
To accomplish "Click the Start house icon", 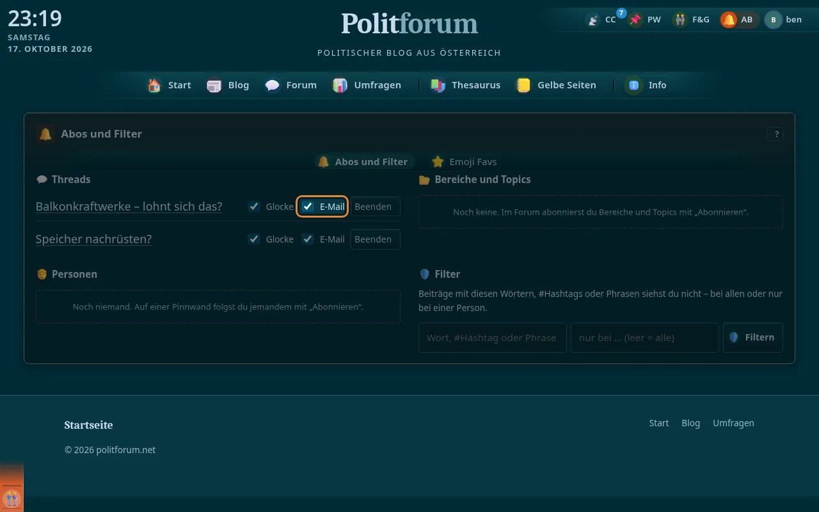I will pos(154,85).
